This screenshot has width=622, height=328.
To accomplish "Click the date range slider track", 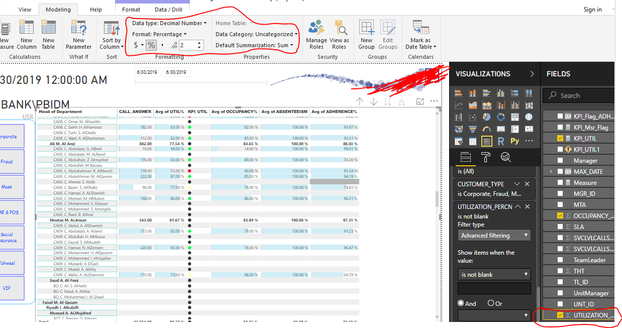I will (201, 82).
